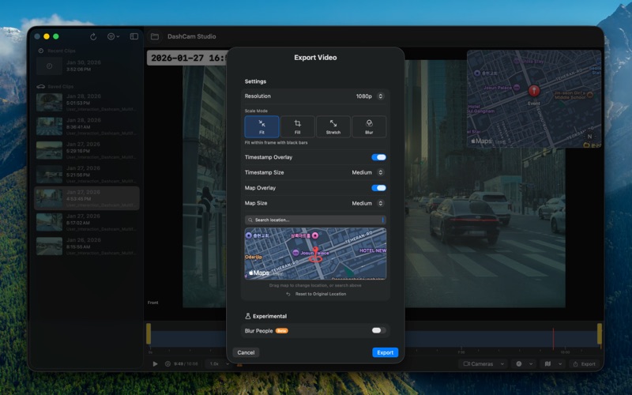632x395 pixels.
Task: Open the saved clip Jan 28, 2026 5:01:53 PM
Action: click(x=87, y=103)
